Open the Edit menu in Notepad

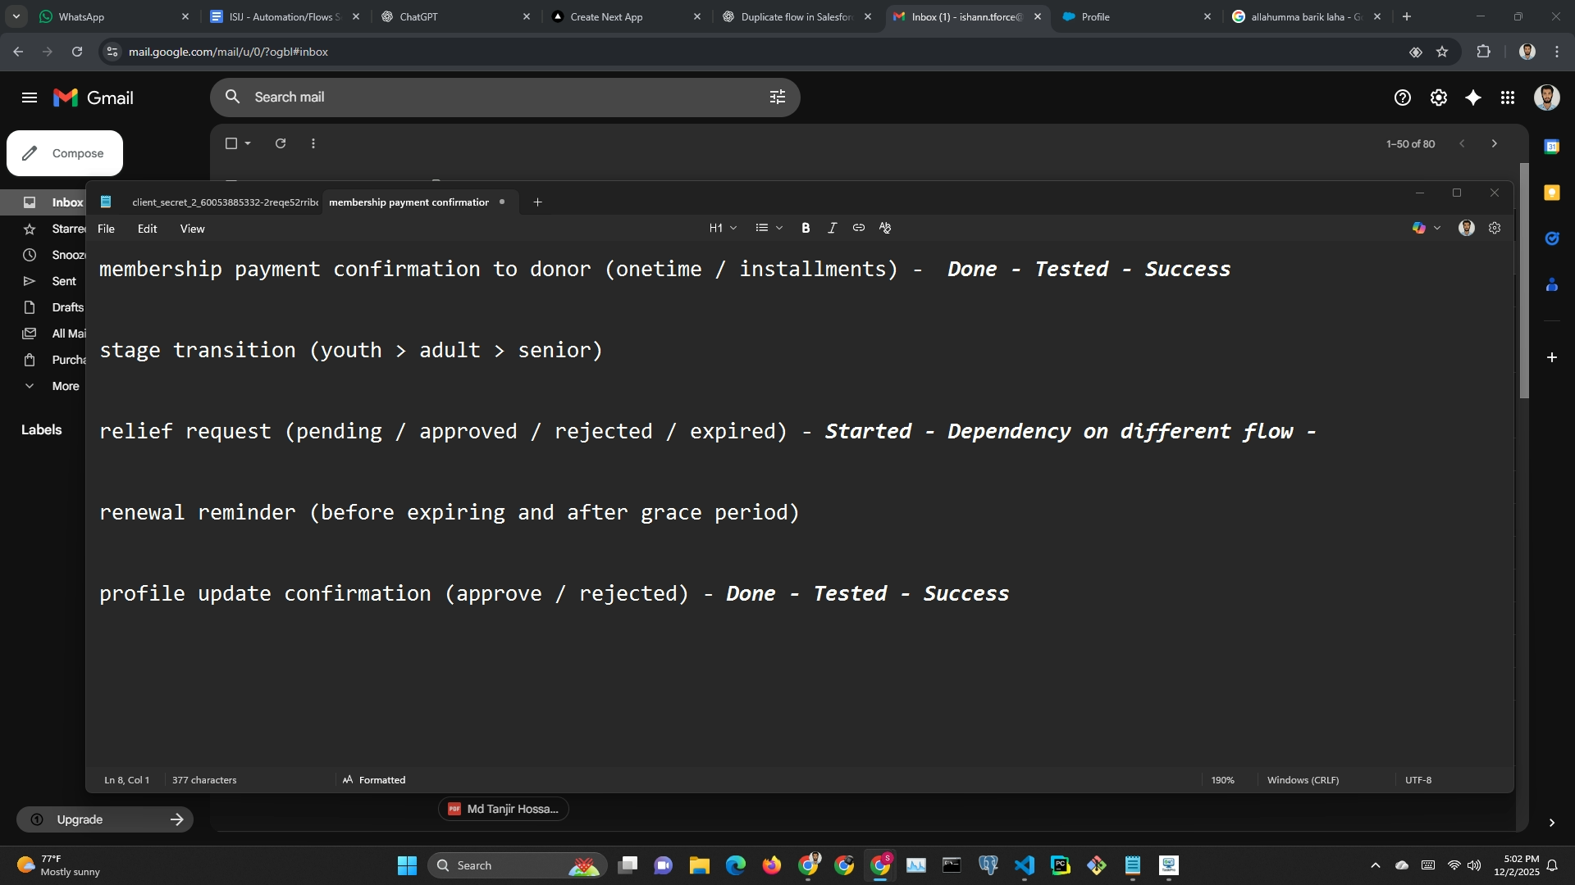pos(147,229)
